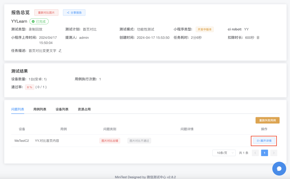Open the blue chat bubble widget

coord(279,169)
